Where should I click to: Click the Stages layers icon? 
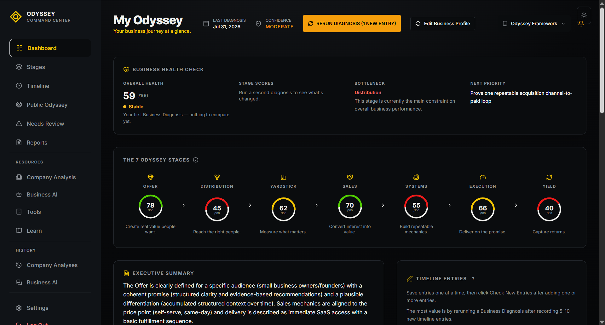coord(19,67)
